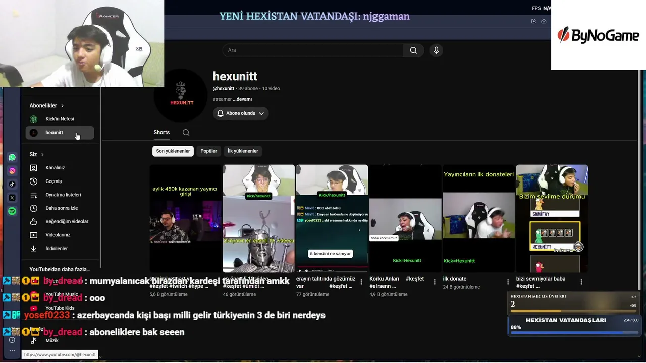
Task: Open the Abone olundu subscription dropdown
Action: (x=241, y=113)
